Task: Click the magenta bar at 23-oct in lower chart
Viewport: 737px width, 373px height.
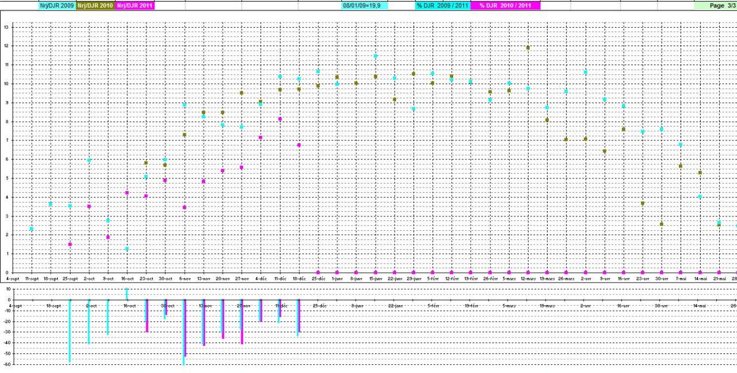Action: 147,315
